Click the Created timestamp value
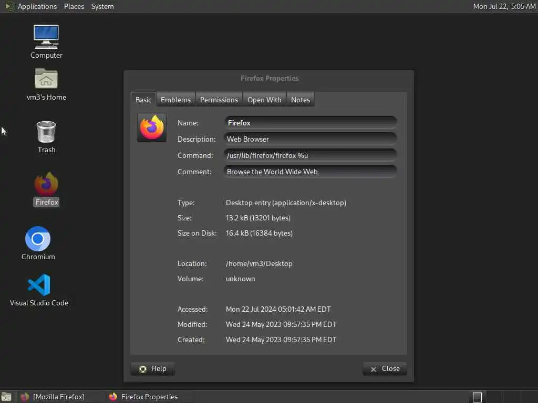Screen dimensions: 538x403 pyautogui.click(x=281, y=340)
